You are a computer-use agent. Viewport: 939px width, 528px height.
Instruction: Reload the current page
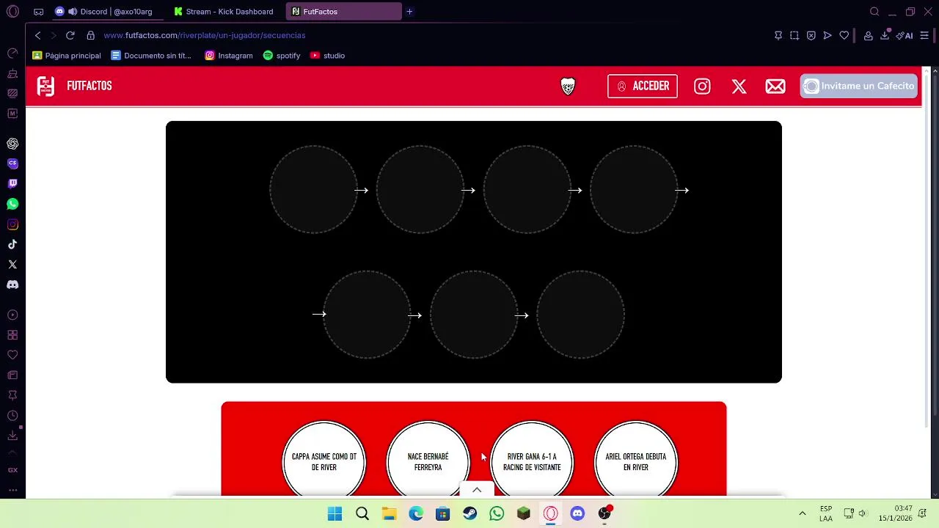[70, 35]
